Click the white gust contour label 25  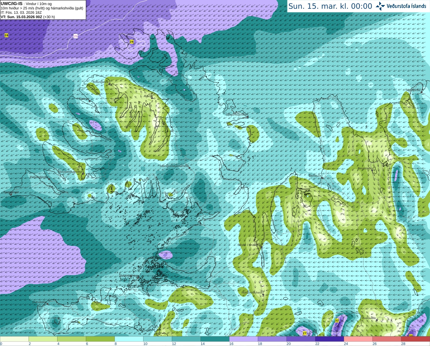[76, 36]
